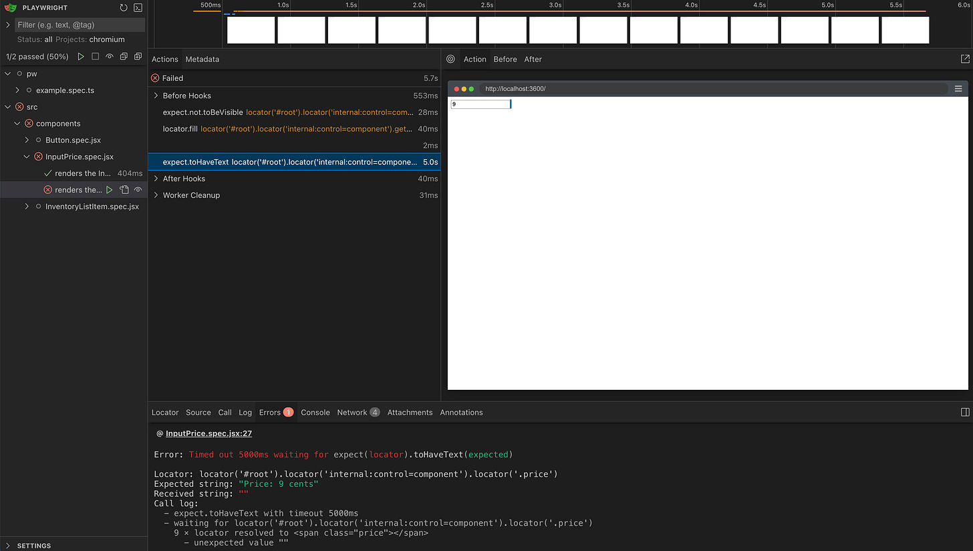
Task: Select the expect.not.toBeVisible action row
Action: [x=294, y=112]
